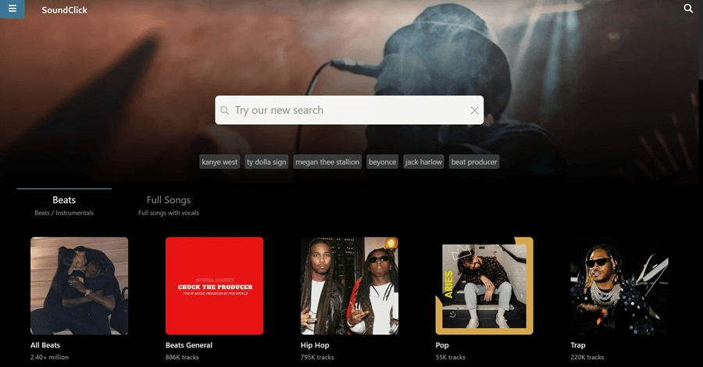Click the magnifier icon inside the search box
703x367 pixels.
[225, 110]
